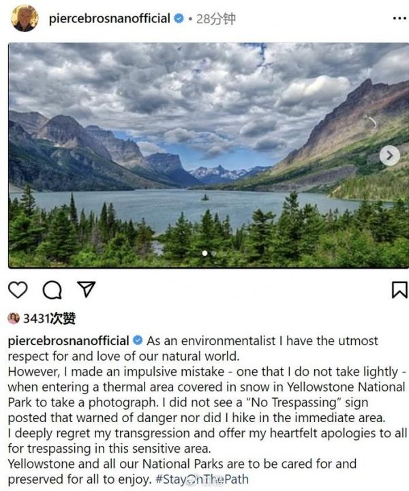The image size is (409, 491).
Task: Click the mountain lake landscape photo
Action: click(209, 155)
